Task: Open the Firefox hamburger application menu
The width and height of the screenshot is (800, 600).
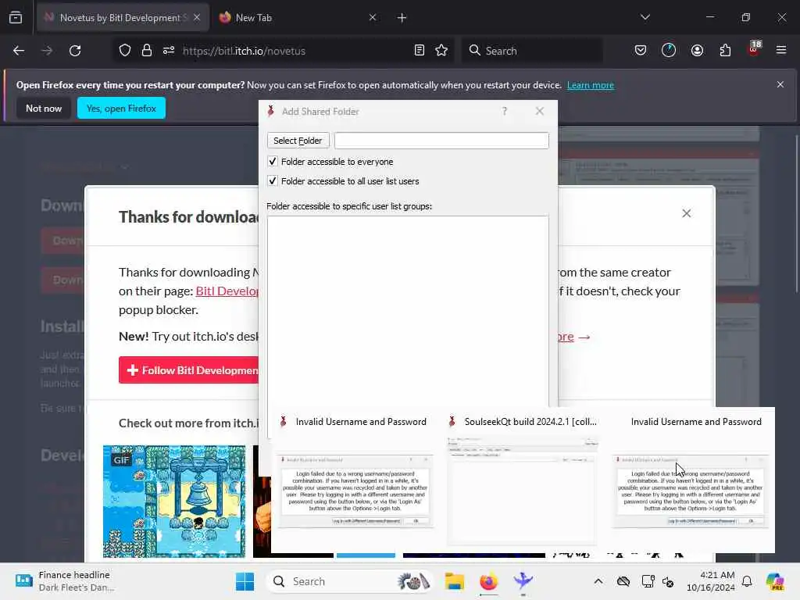Action: [781, 50]
